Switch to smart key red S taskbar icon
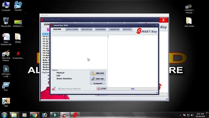Screen dimensions: 209x118 tap(75, 115)
